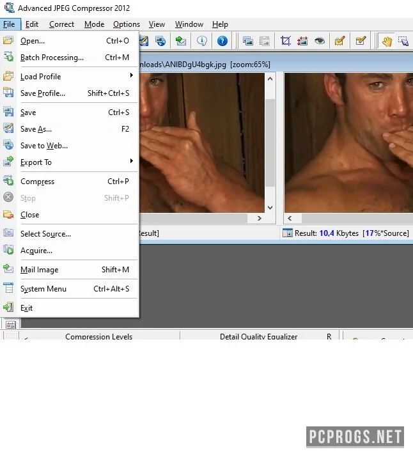The height and width of the screenshot is (459, 413).
Task: Click the ANIBDgU4bgk.jpg document title bar
Action: coord(275,65)
